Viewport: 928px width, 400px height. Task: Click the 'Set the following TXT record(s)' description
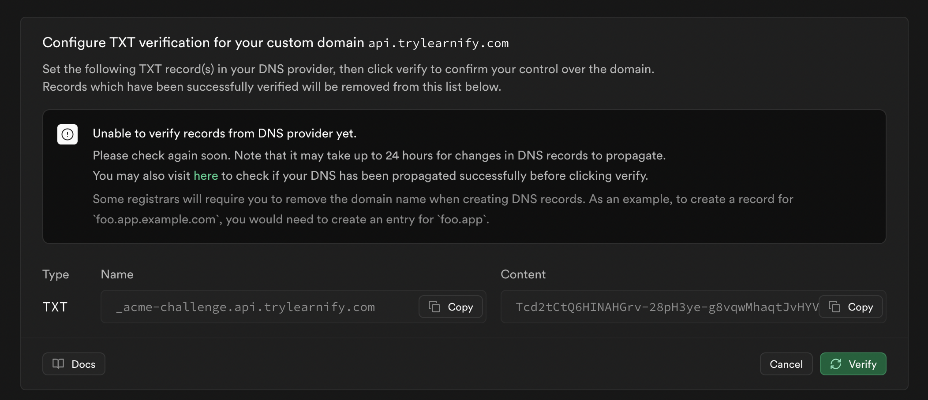pos(348,69)
